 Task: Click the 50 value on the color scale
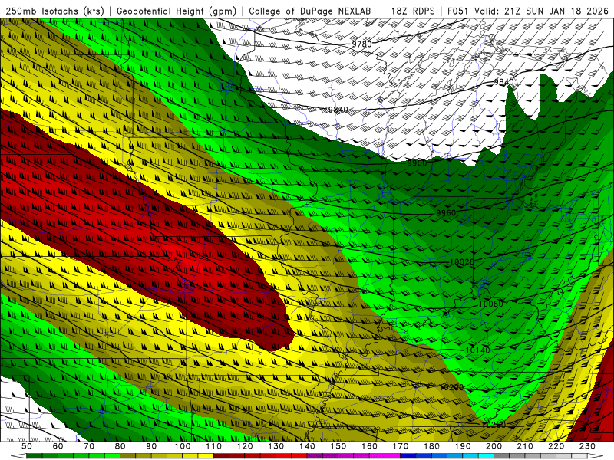pos(27,446)
